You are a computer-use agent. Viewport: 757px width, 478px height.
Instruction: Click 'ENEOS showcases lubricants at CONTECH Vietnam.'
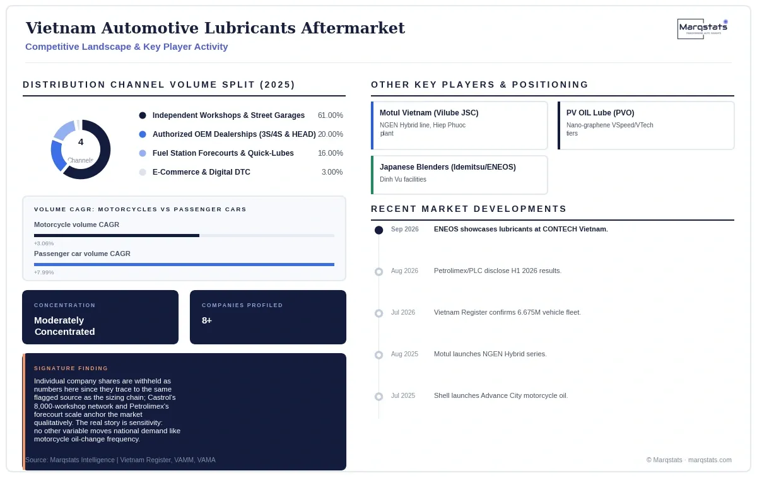pyautogui.click(x=521, y=229)
